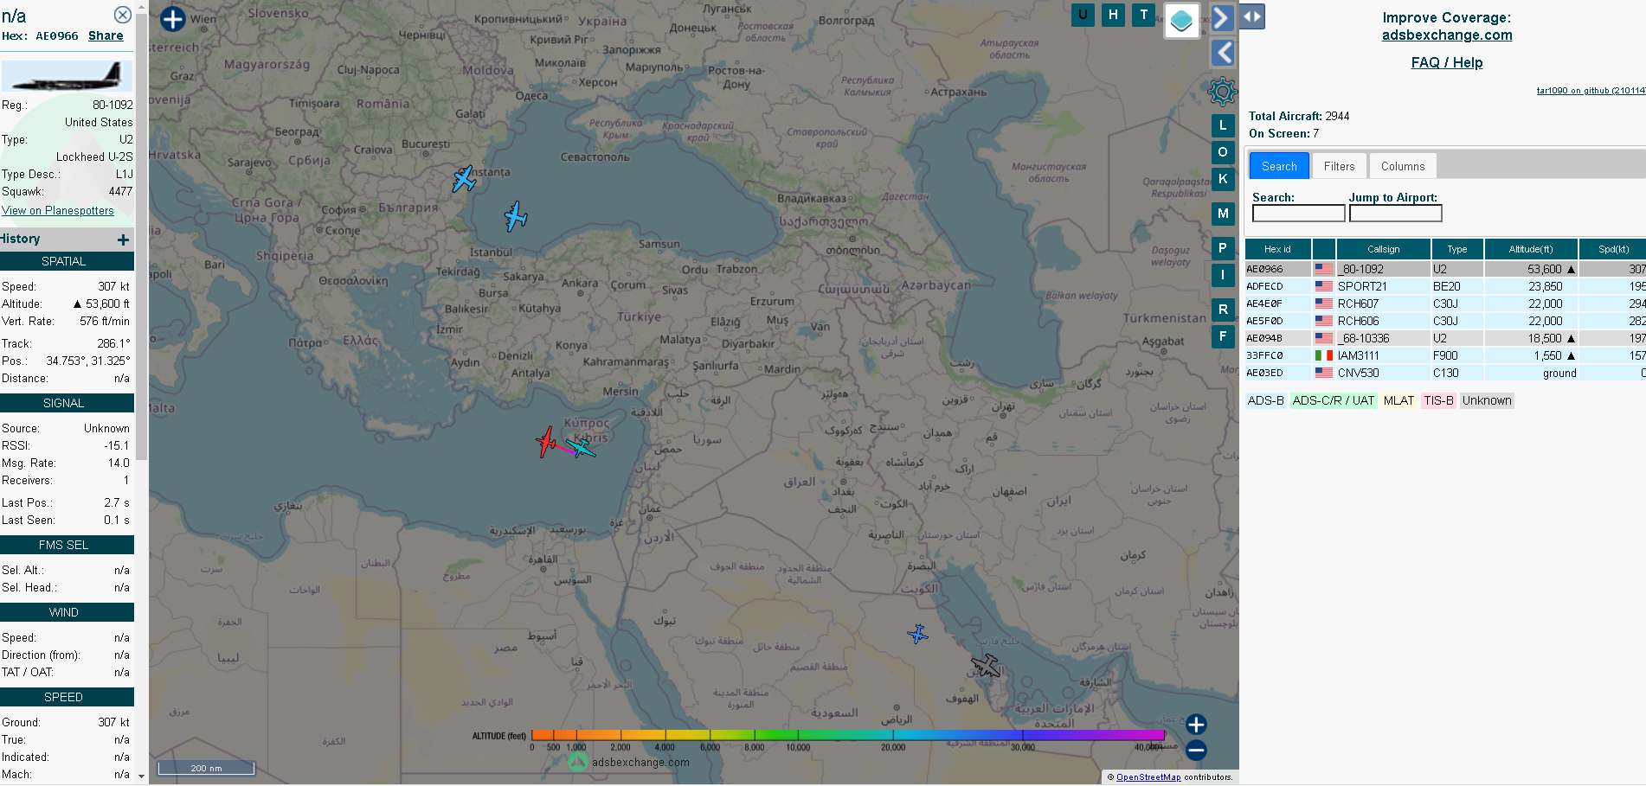
Task: Close the selected aircraft info panel
Action: [x=123, y=15]
